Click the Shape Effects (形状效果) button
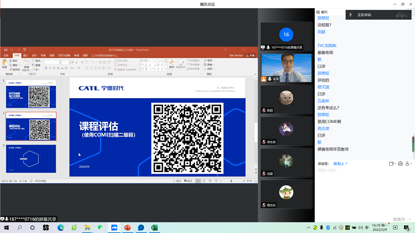The width and height of the screenshot is (415, 233). pos(194,69)
